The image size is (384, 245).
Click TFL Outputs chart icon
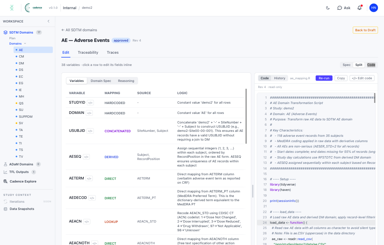[5, 172]
